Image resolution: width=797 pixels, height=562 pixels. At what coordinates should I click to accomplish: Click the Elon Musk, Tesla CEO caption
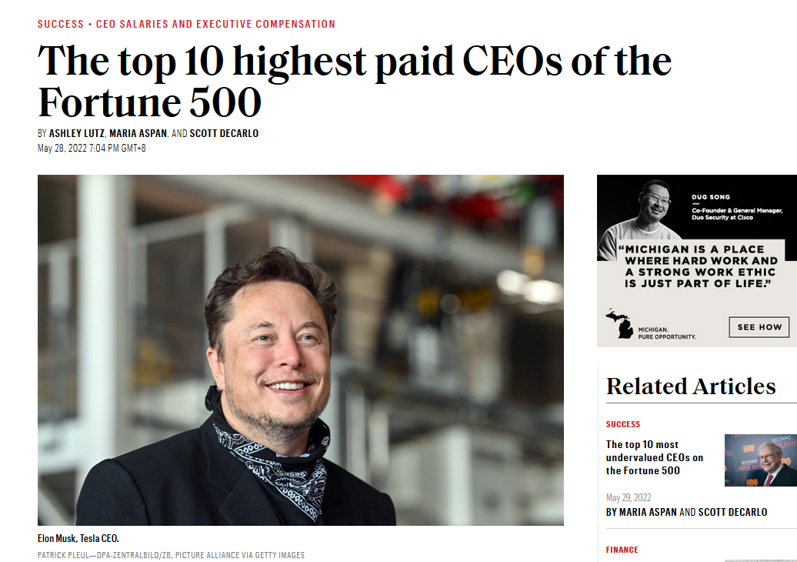[x=78, y=539]
